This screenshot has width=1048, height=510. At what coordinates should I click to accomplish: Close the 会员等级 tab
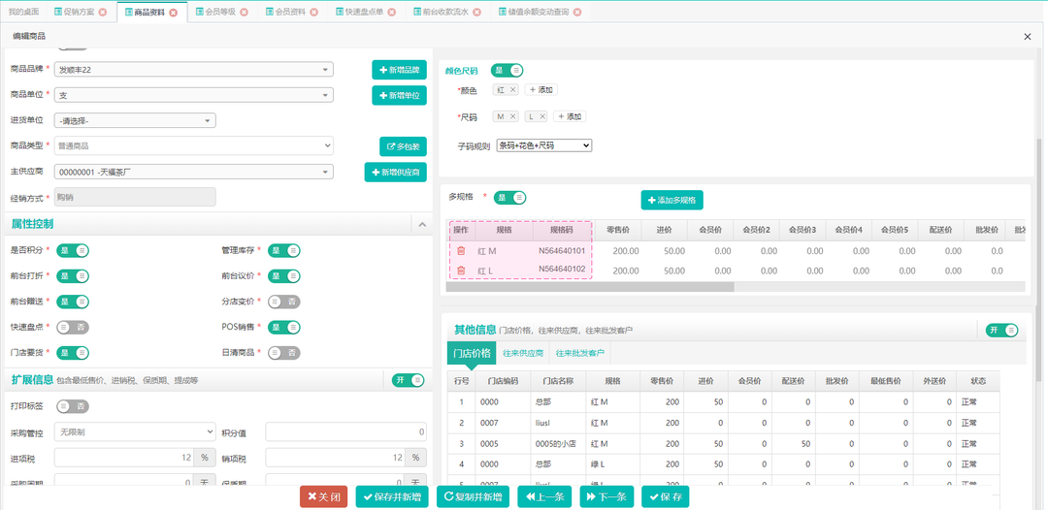[244, 13]
